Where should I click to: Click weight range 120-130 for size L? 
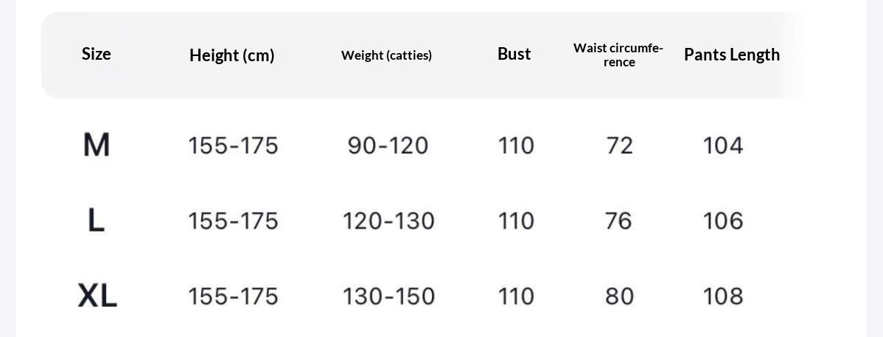click(388, 220)
